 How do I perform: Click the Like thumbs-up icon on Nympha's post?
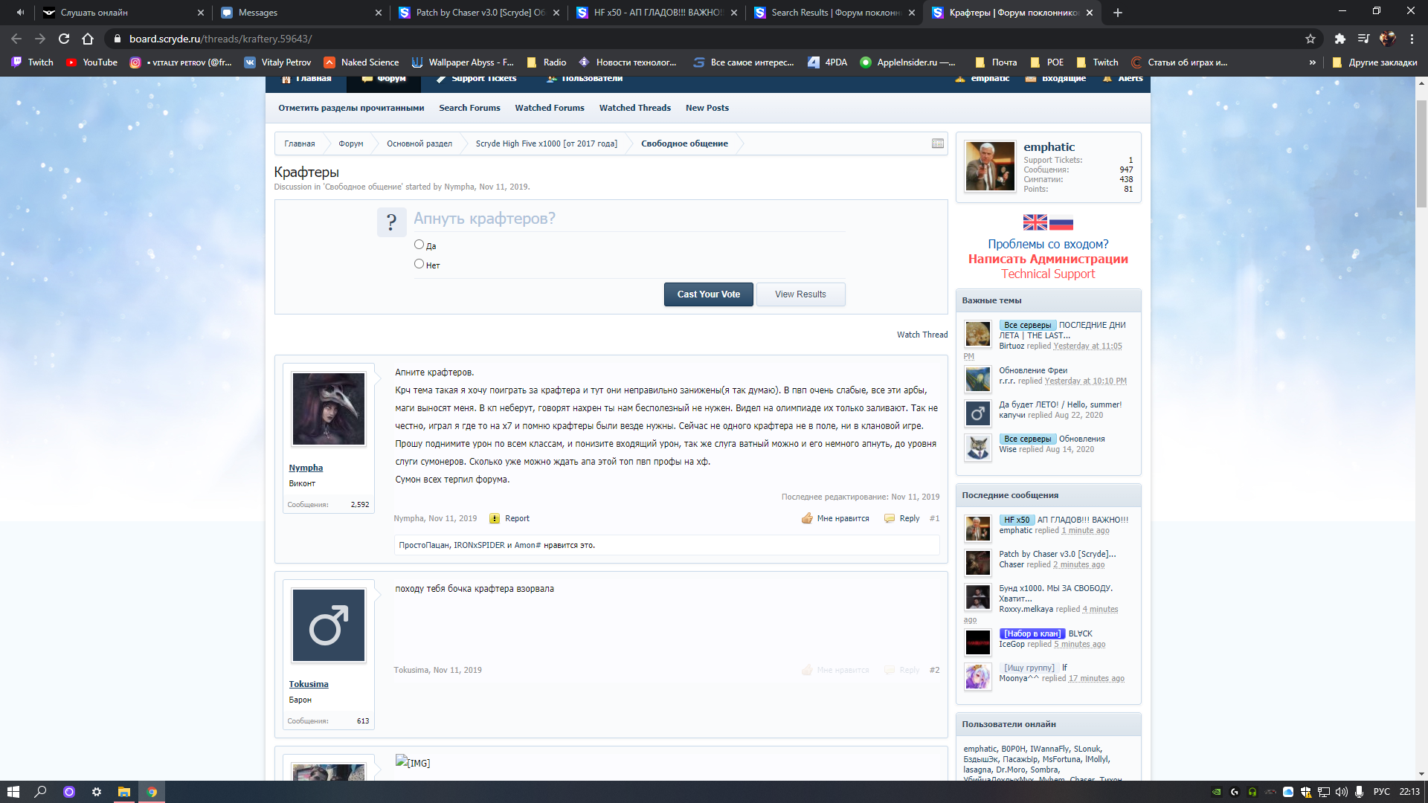point(807,518)
